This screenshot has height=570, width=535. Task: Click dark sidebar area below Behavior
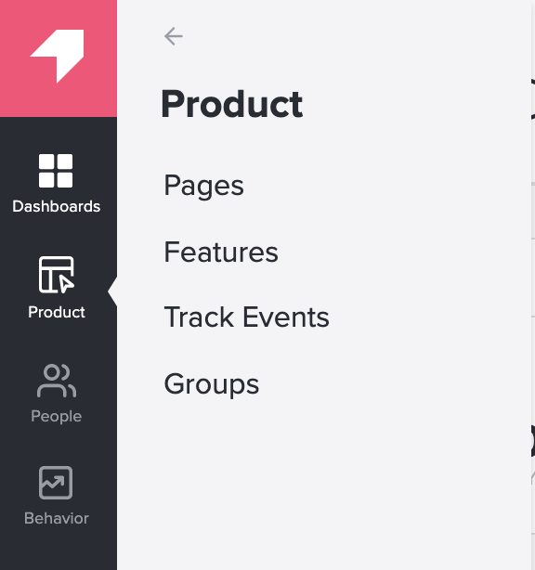pos(59,551)
